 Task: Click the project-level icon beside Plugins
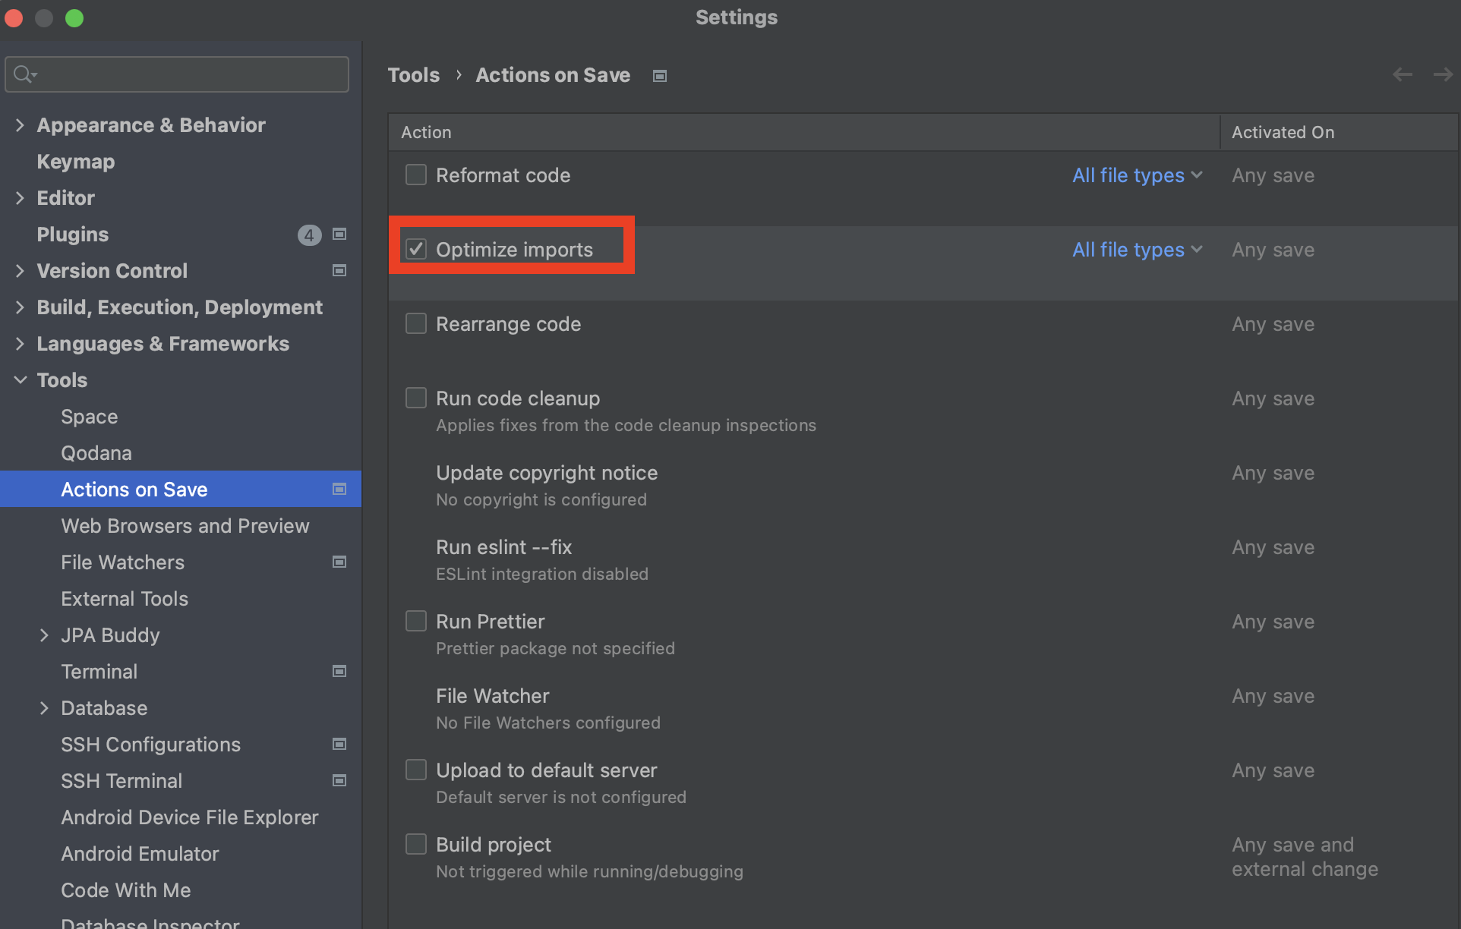click(339, 235)
